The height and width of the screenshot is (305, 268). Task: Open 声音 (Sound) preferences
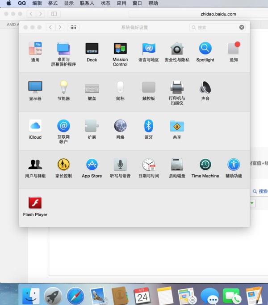[205, 90]
